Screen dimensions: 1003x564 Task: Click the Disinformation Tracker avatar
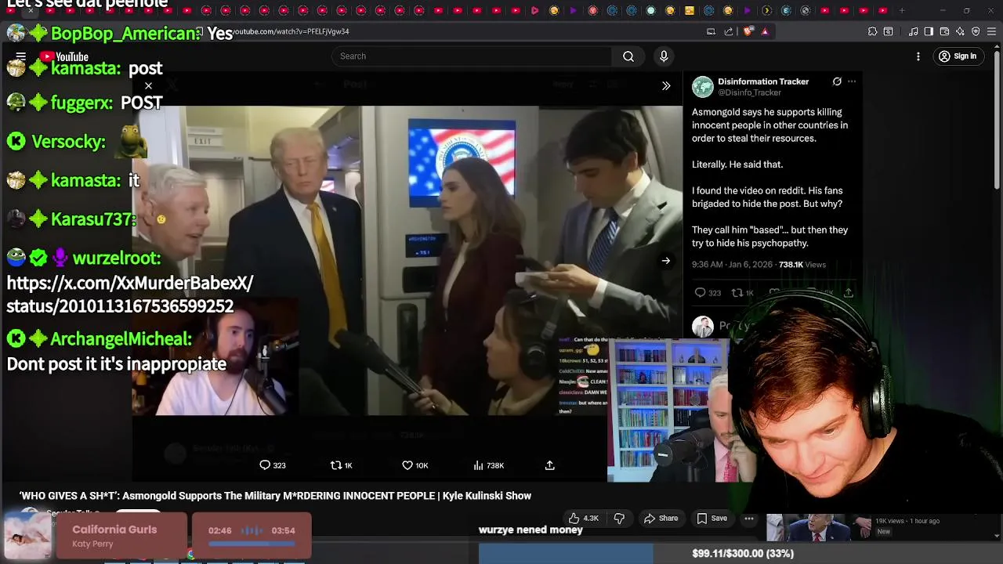(x=702, y=86)
